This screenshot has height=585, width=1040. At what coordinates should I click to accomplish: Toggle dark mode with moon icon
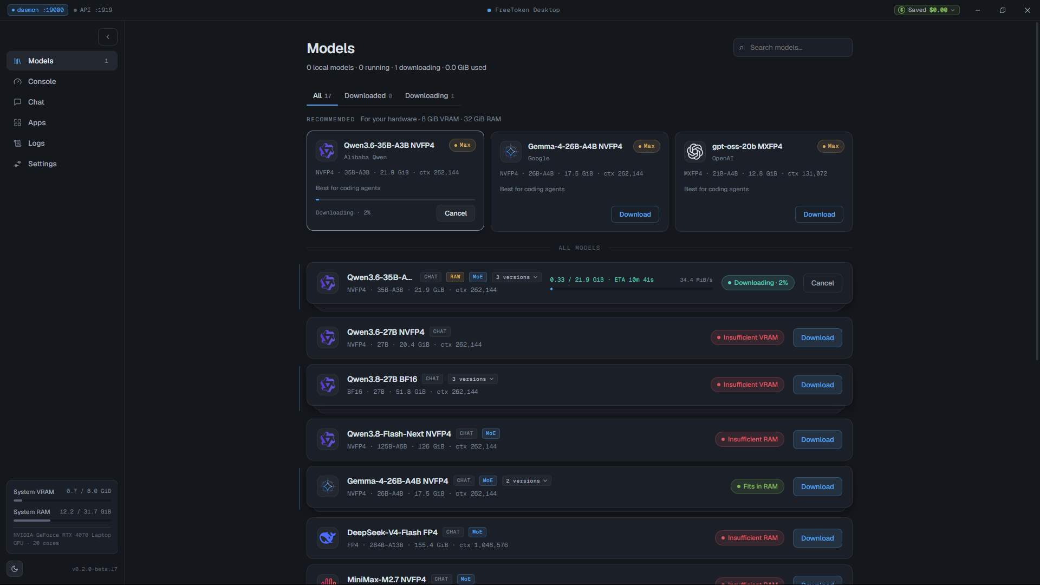click(x=15, y=569)
